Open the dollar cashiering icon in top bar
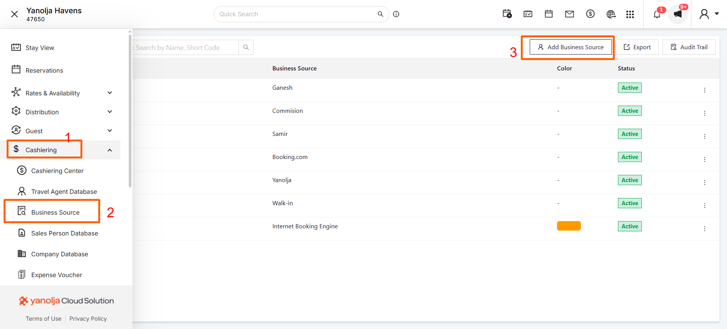This screenshot has width=727, height=329. click(x=590, y=14)
